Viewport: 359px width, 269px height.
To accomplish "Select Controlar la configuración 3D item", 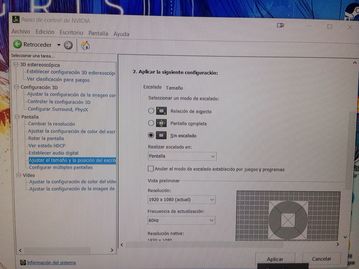I will 59,102.
